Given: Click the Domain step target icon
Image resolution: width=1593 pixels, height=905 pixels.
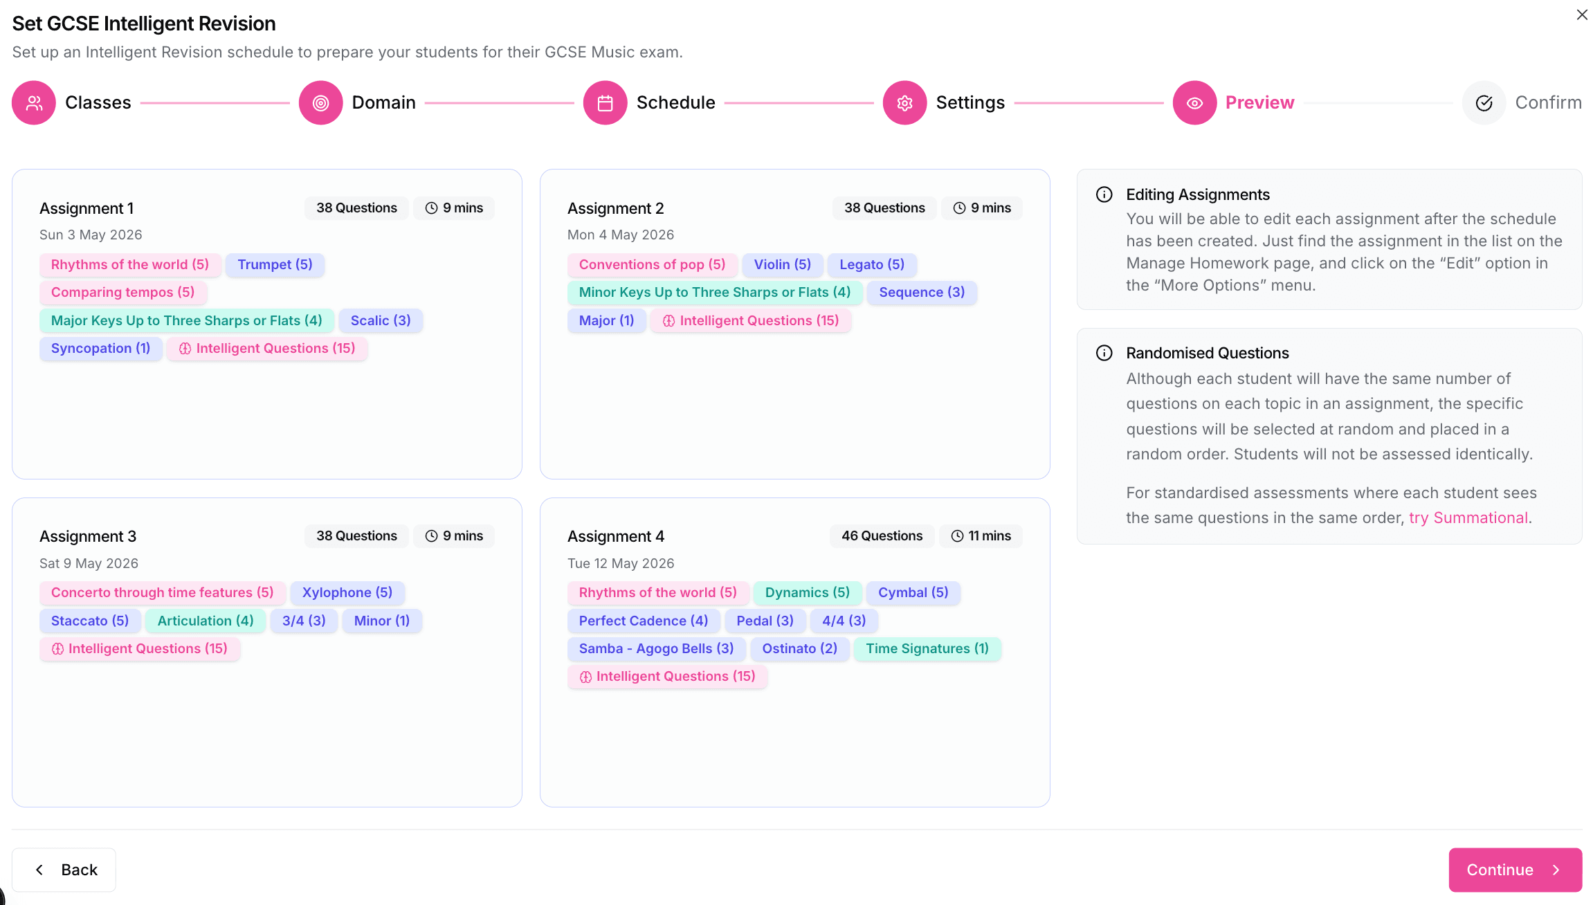Looking at the screenshot, I should point(320,102).
